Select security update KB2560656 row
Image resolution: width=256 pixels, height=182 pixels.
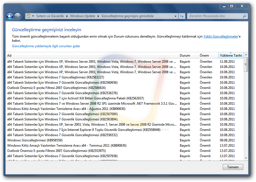(x=125, y=83)
